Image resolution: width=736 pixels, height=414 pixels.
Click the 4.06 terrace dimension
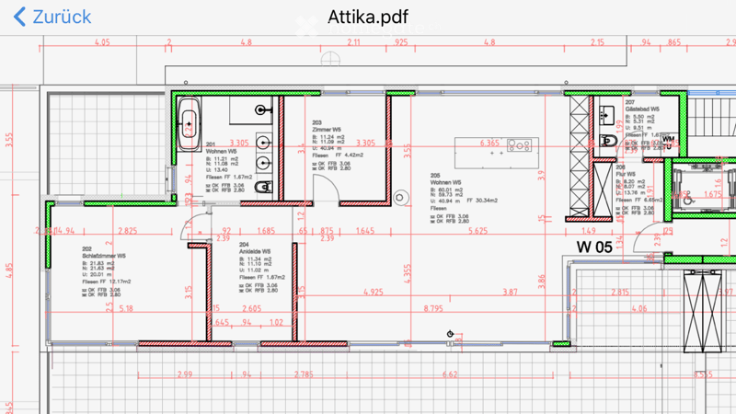639,309
